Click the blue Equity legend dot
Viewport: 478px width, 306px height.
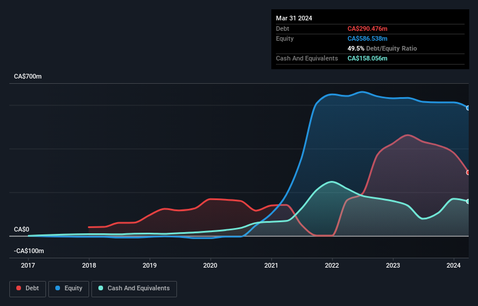(x=58, y=288)
